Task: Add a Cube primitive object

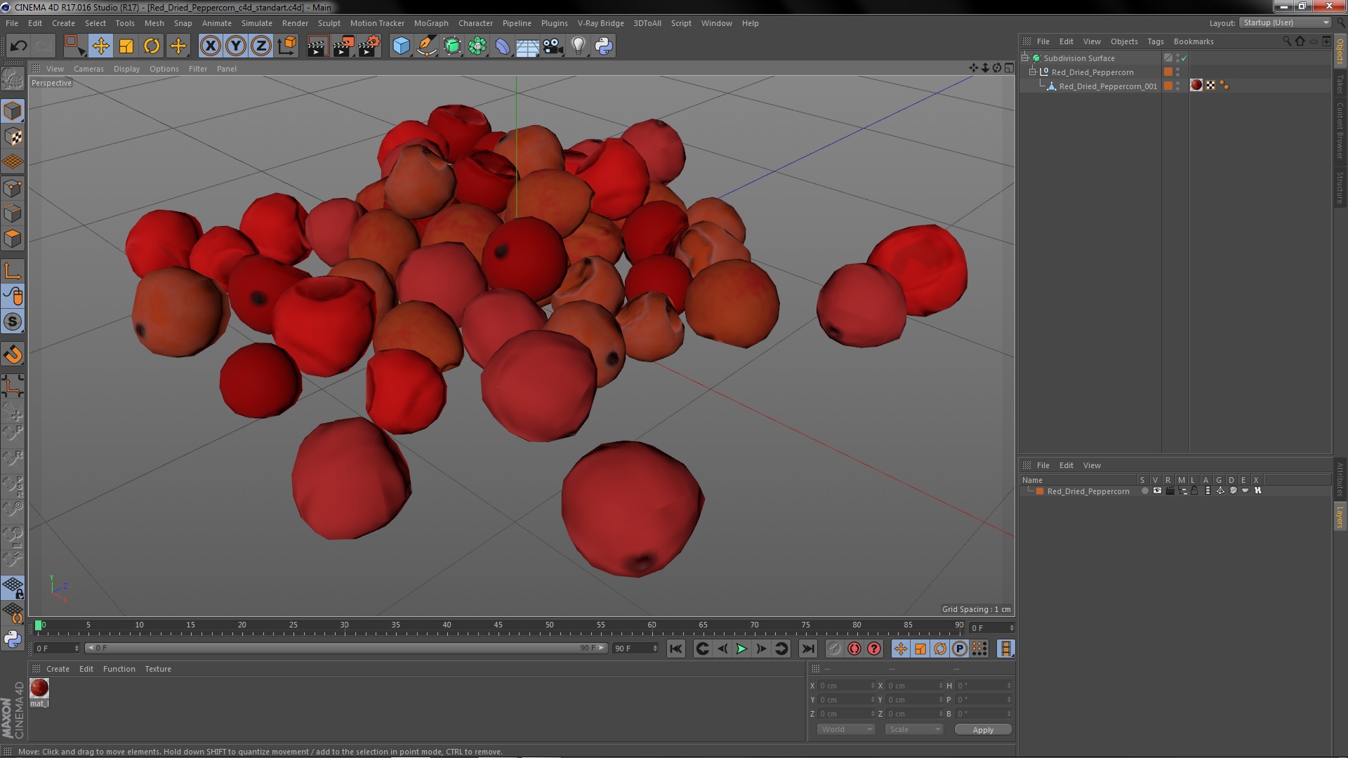Action: pos(401,46)
